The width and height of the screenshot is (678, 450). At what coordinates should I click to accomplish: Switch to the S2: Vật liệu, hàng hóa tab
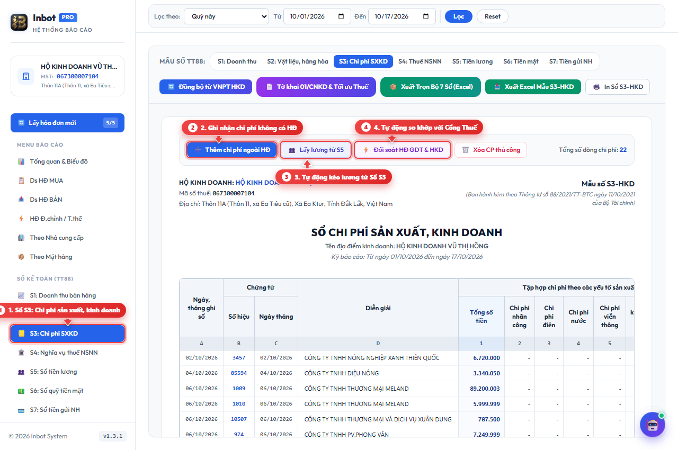point(298,61)
